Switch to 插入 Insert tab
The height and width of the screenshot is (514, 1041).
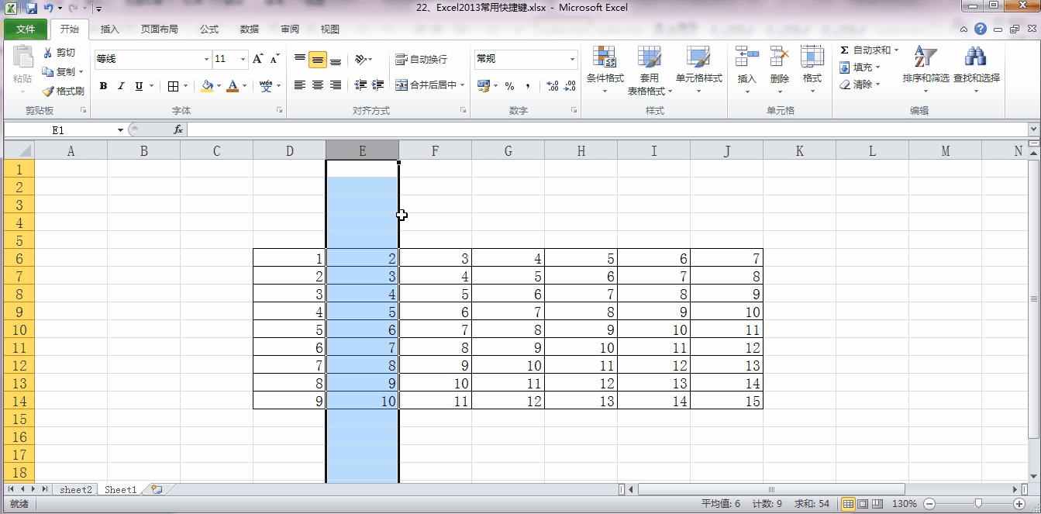(110, 29)
